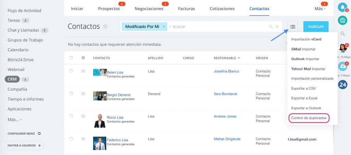This screenshot has width=351, height=155.
Task: Open row menu for Sergio Denand
Action: pos(83,93)
